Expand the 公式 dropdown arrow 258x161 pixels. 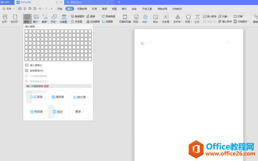200,22
